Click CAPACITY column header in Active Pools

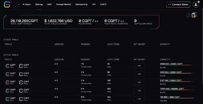[x=165, y=60]
